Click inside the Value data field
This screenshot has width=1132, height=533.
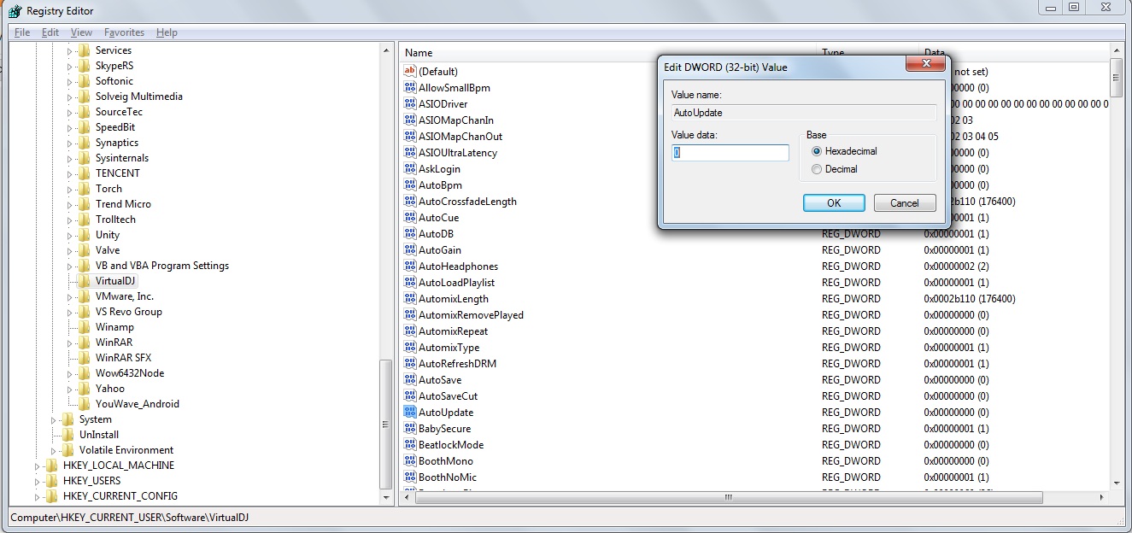(729, 152)
